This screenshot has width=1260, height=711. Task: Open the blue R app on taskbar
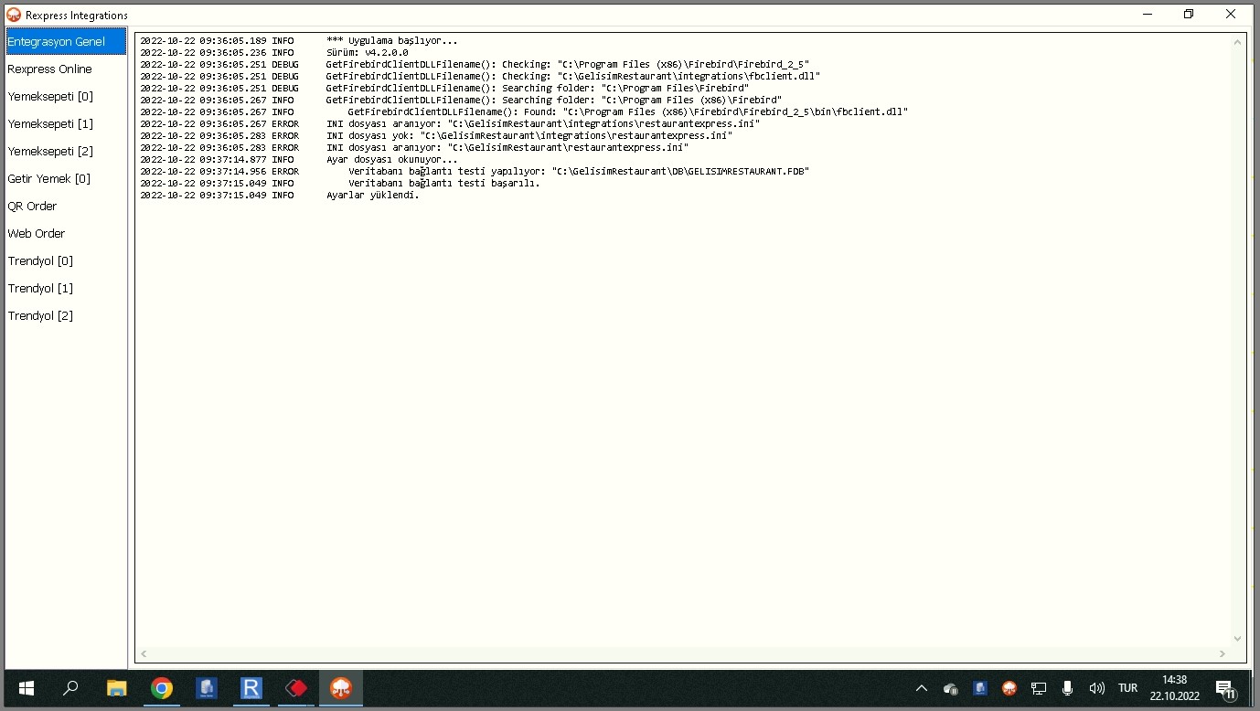tap(251, 688)
